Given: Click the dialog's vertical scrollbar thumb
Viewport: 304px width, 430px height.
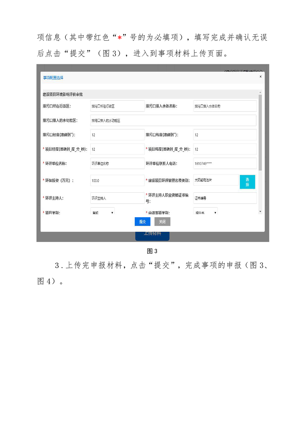Looking at the screenshot, I should click(x=260, y=133).
